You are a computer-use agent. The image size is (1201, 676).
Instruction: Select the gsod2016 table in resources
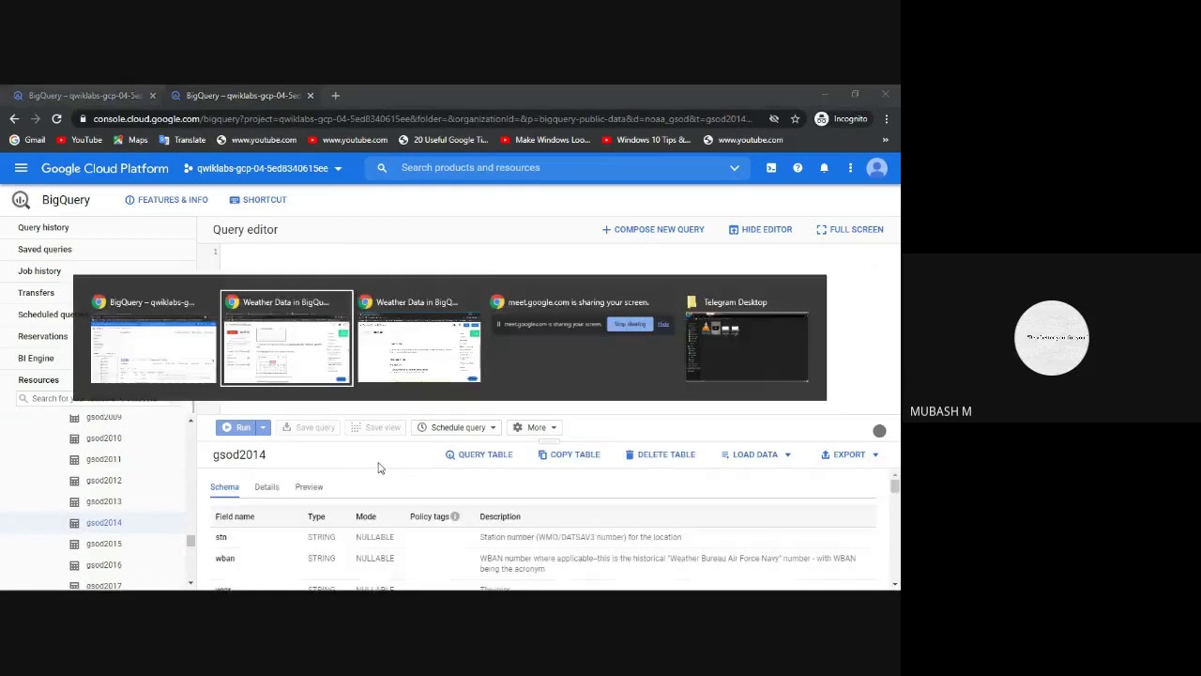pyautogui.click(x=103, y=565)
